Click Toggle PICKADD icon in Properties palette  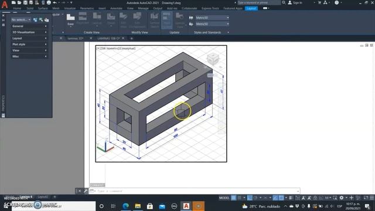pos(47,20)
